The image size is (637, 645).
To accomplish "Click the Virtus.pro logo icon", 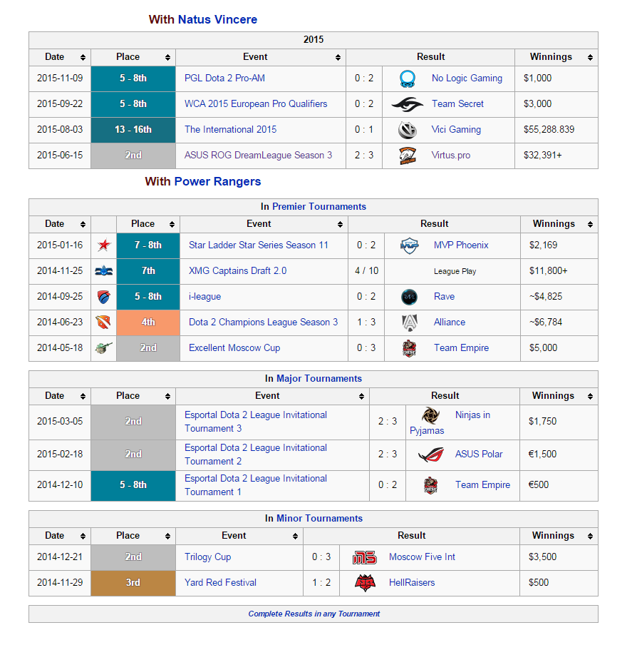I will click(x=408, y=156).
